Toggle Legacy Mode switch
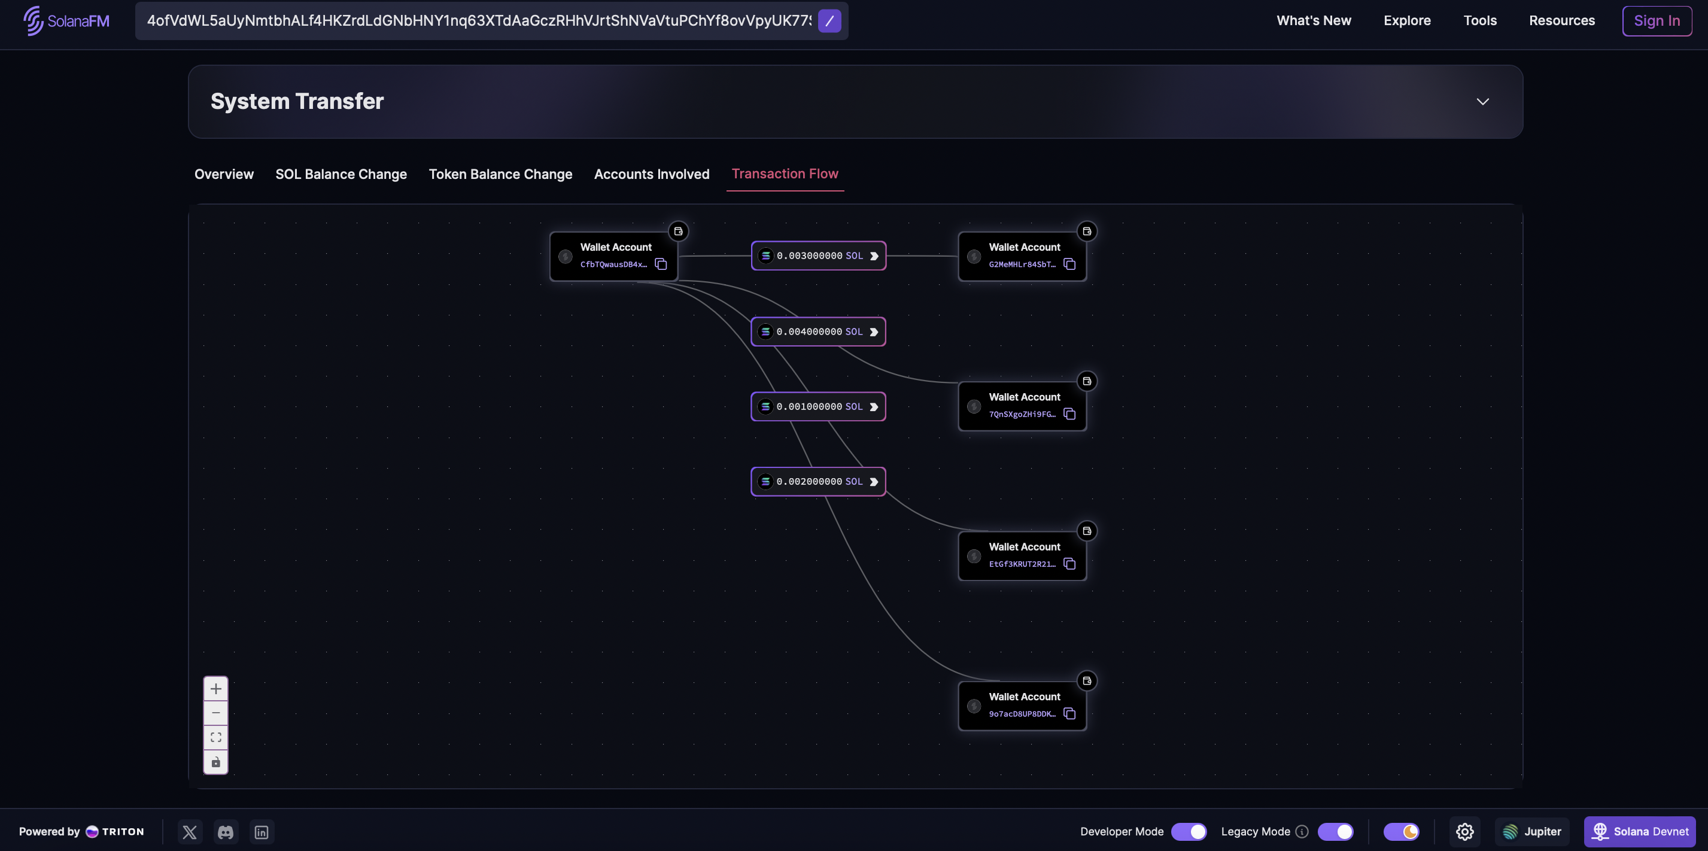This screenshot has height=851, width=1708. (1335, 832)
